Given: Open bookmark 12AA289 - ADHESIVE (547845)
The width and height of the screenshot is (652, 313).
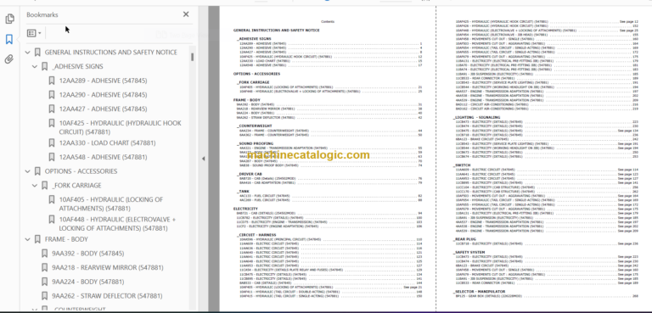Looking at the screenshot, I should (103, 81).
